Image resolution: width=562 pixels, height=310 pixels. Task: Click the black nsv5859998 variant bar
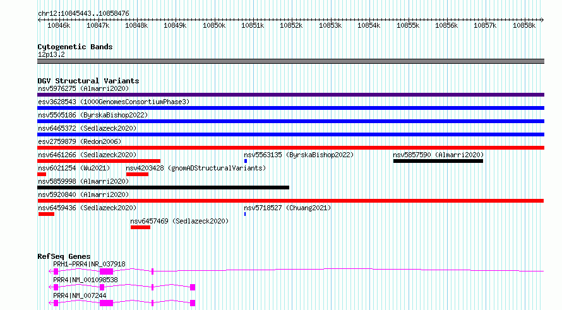click(x=163, y=188)
